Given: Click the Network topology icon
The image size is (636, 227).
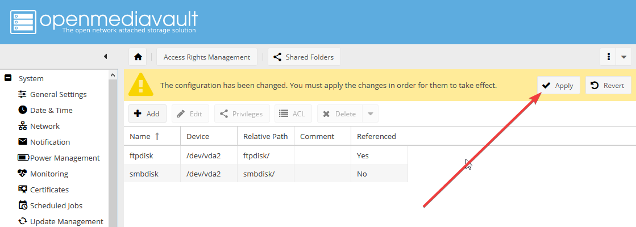Looking at the screenshot, I should pos(23,126).
